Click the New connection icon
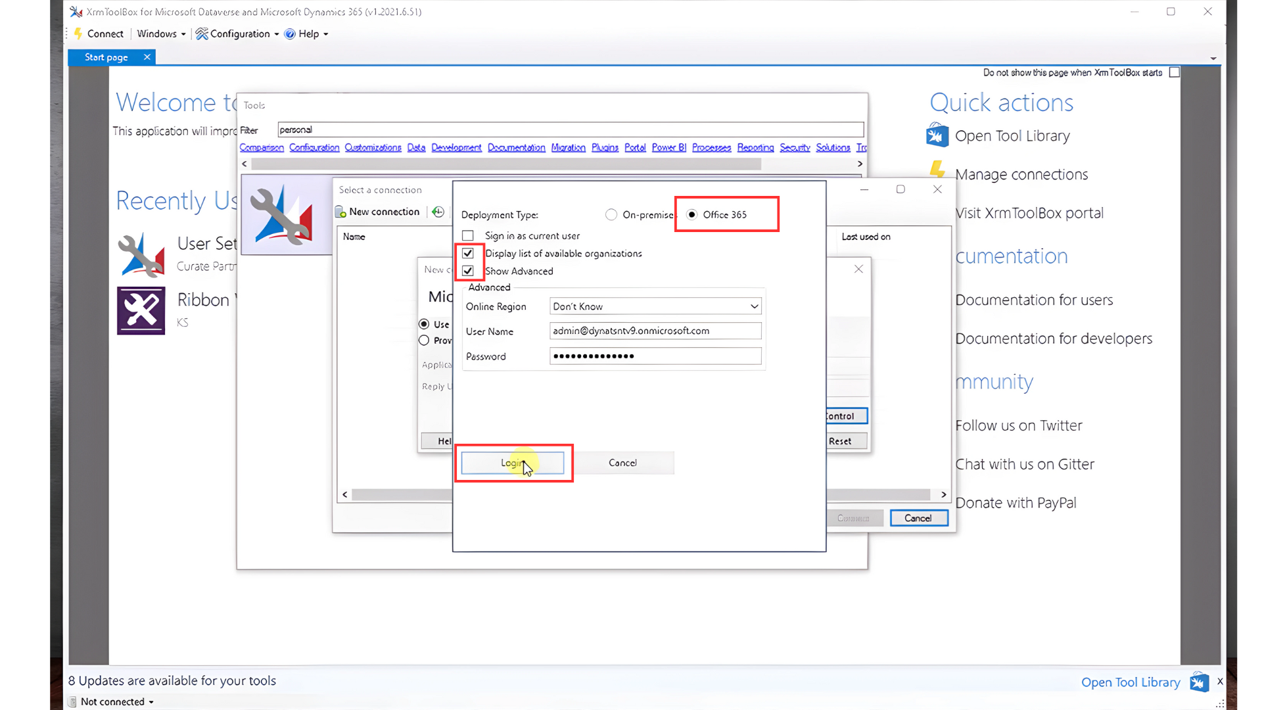 340,212
